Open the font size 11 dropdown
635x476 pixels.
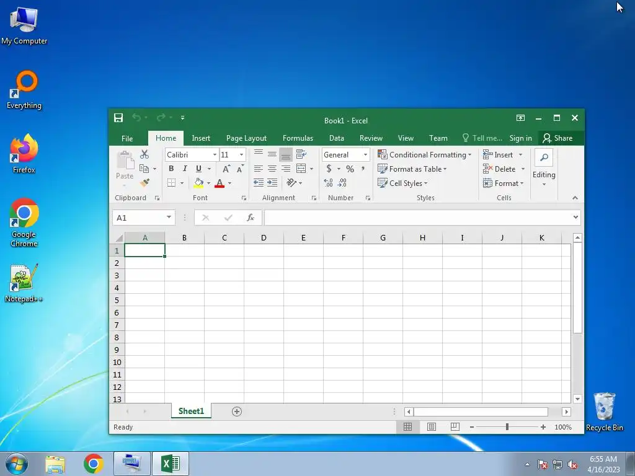241,154
